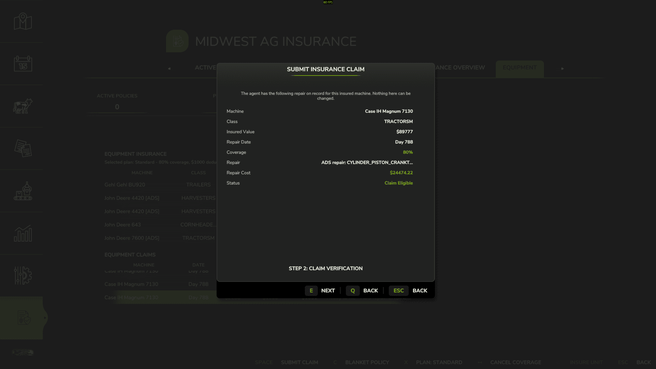Screen dimensions: 656x369
Task: Click the Midwest Ag Insurance logo icon
Action: 177,41
